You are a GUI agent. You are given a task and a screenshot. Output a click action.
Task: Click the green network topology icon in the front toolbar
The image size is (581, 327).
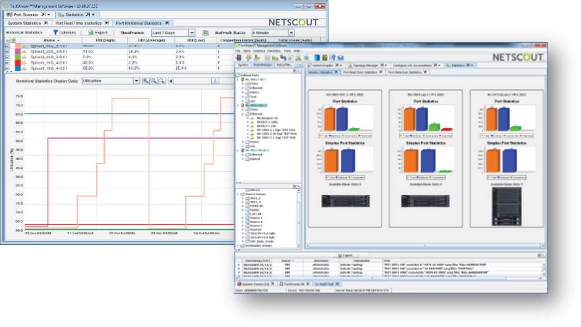pyautogui.click(x=298, y=57)
